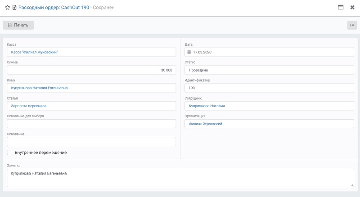Viewport: 360px width, 197px height.
Task: Click the Статус field Проведена
Action: 269,70
